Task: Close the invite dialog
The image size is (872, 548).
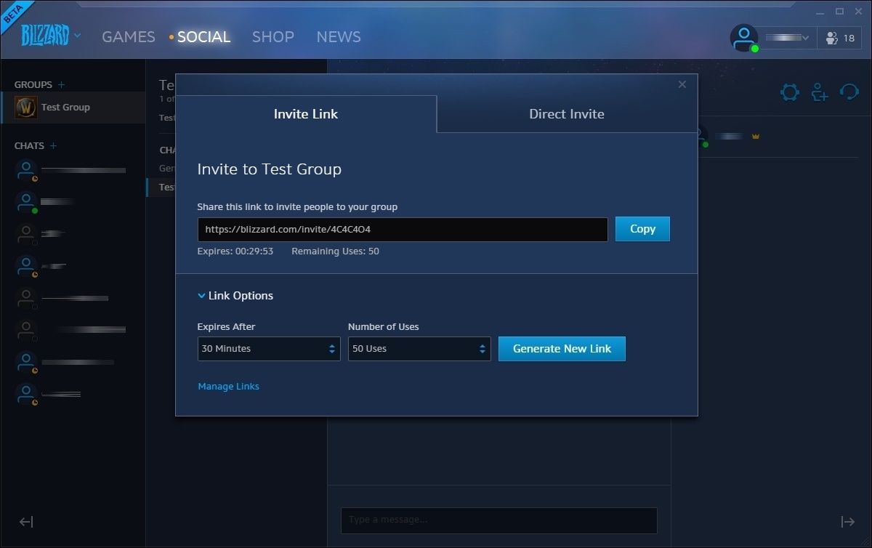Action: point(682,84)
